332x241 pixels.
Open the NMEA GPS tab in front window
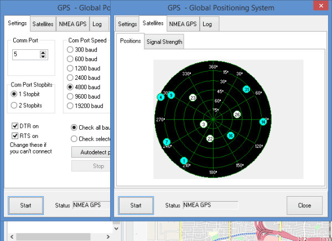tap(183, 24)
